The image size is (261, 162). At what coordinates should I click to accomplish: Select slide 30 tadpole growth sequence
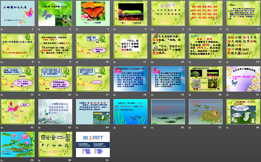(55, 144)
